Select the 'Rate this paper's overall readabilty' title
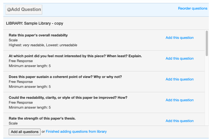Viewport: 209px width, 139px height. coord(38,35)
